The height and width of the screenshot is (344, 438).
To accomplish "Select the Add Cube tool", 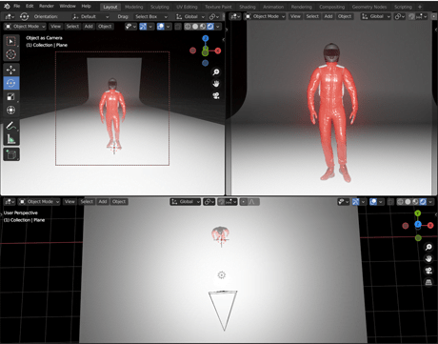I will pos(11,154).
